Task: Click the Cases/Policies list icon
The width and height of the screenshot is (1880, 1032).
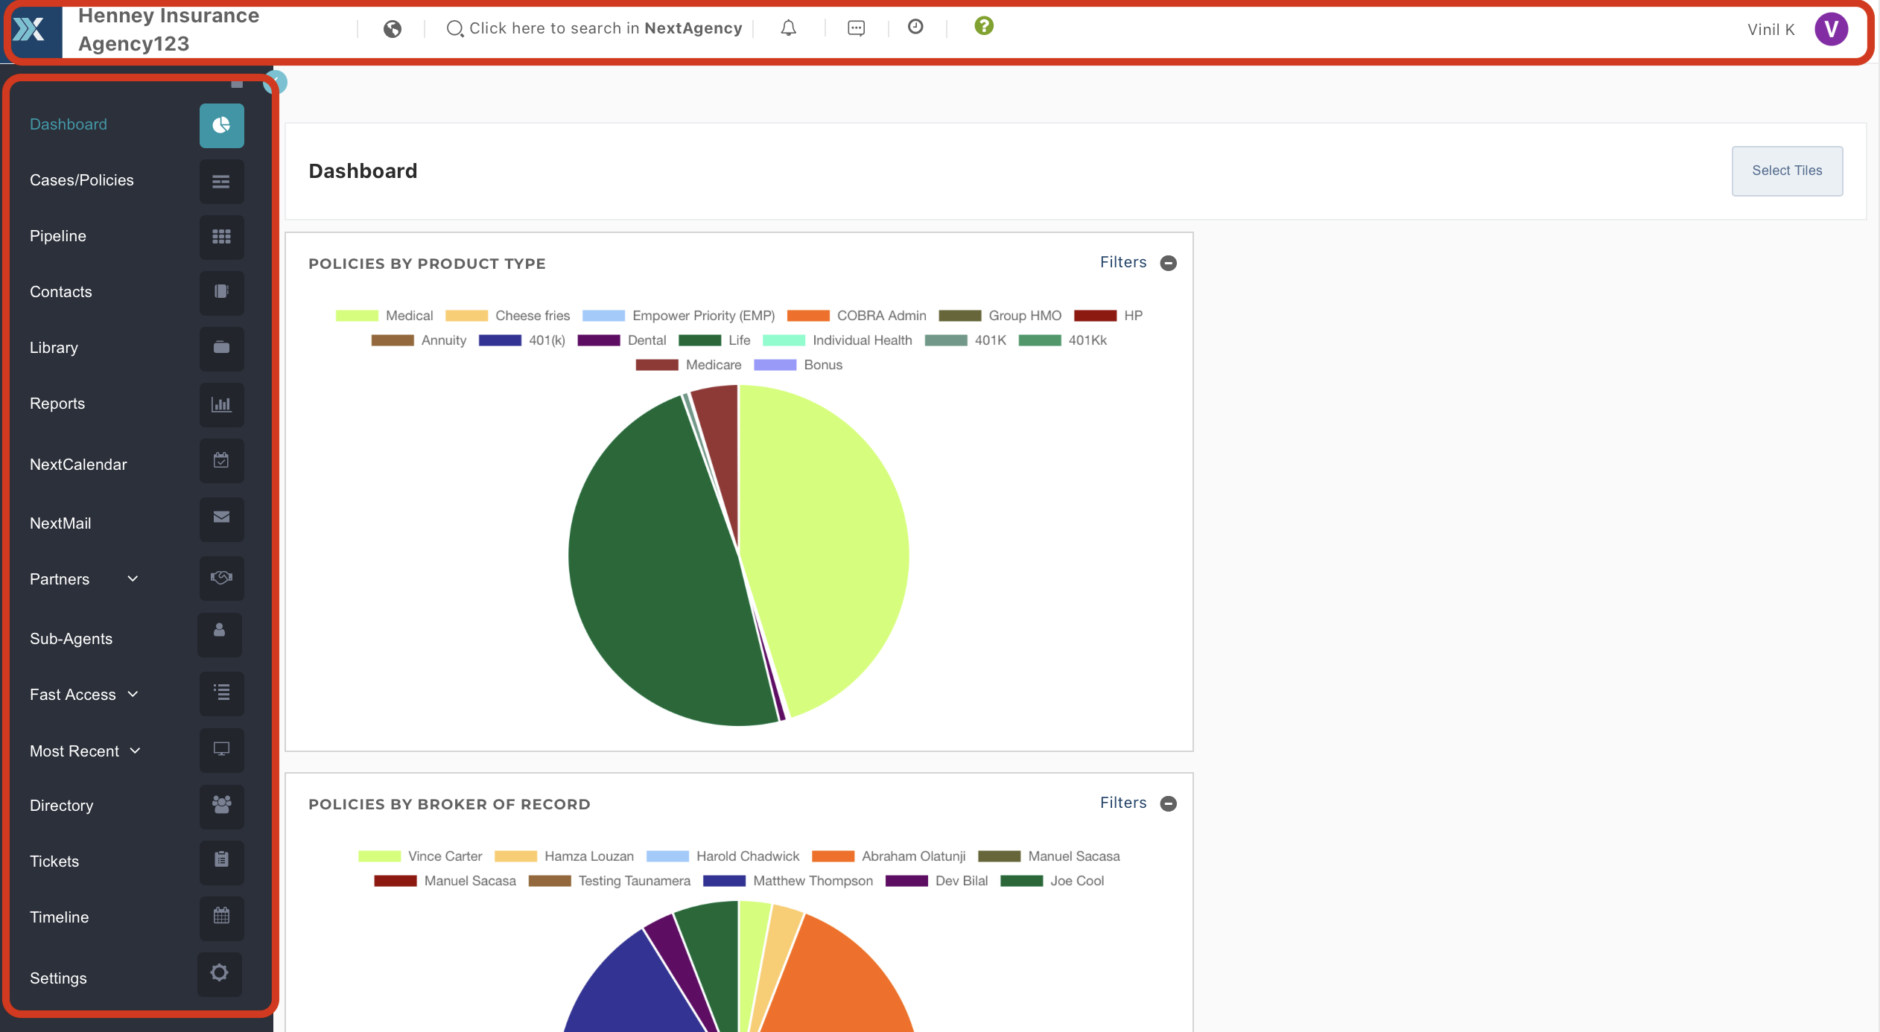Action: [221, 181]
